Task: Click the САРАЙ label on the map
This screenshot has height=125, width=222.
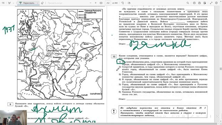Action: click(84, 95)
